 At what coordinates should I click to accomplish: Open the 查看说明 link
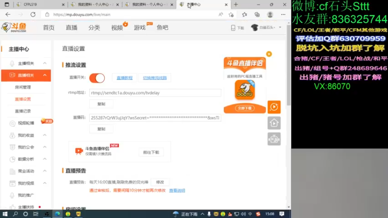pos(177,190)
